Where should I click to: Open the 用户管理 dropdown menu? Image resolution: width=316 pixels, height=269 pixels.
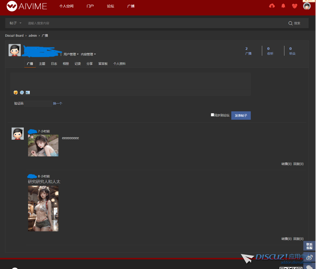click(x=71, y=54)
